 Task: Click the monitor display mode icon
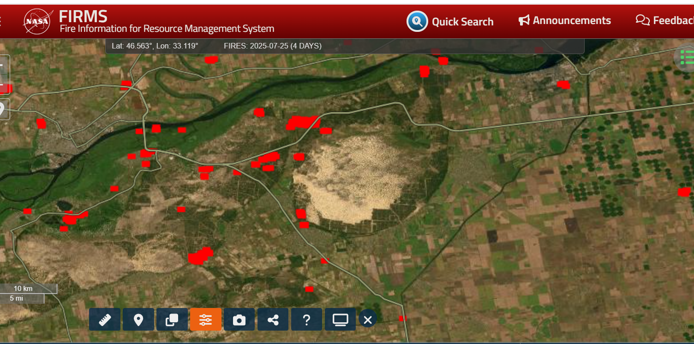click(340, 320)
